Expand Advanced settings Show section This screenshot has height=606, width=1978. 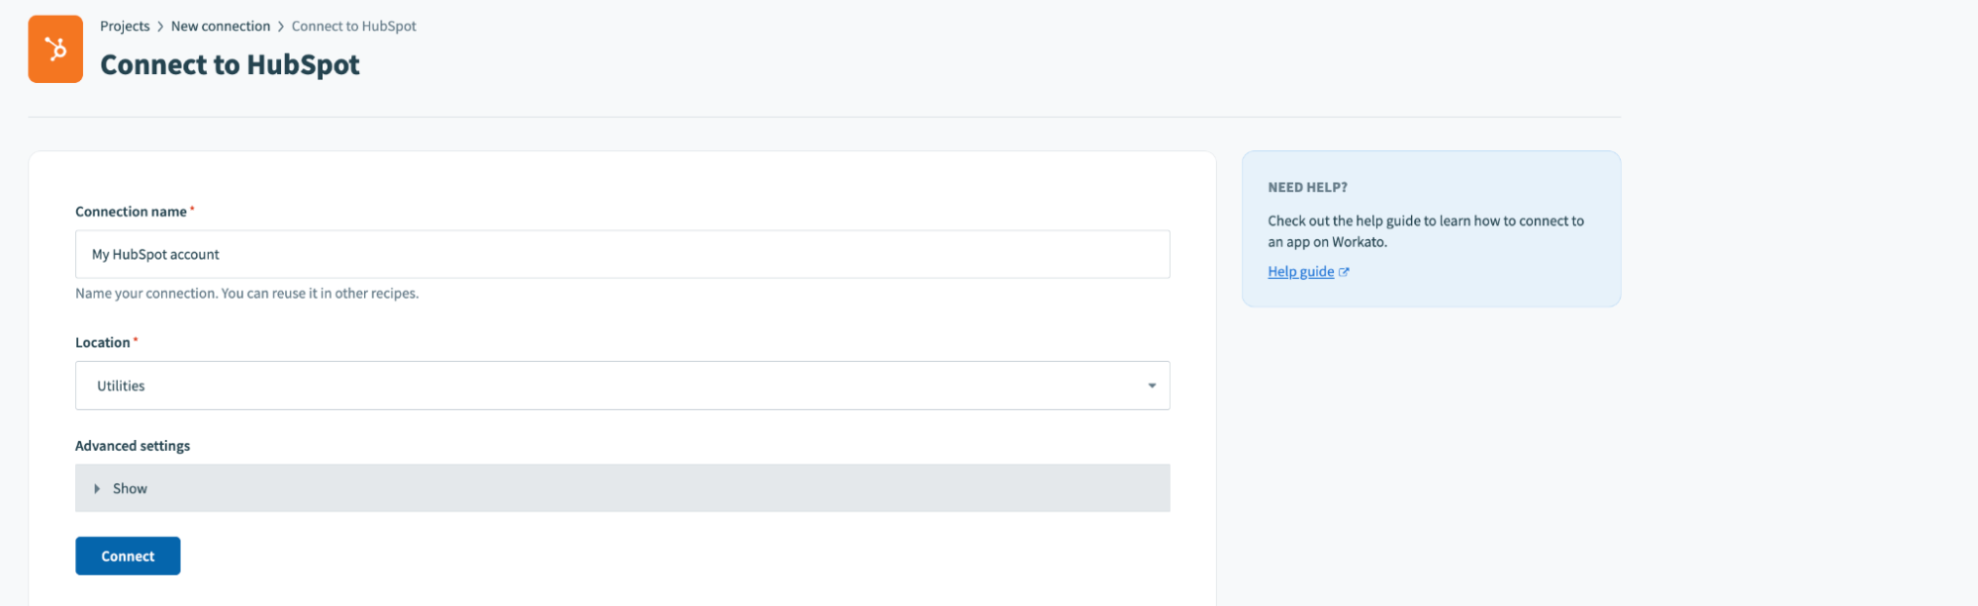coord(622,488)
